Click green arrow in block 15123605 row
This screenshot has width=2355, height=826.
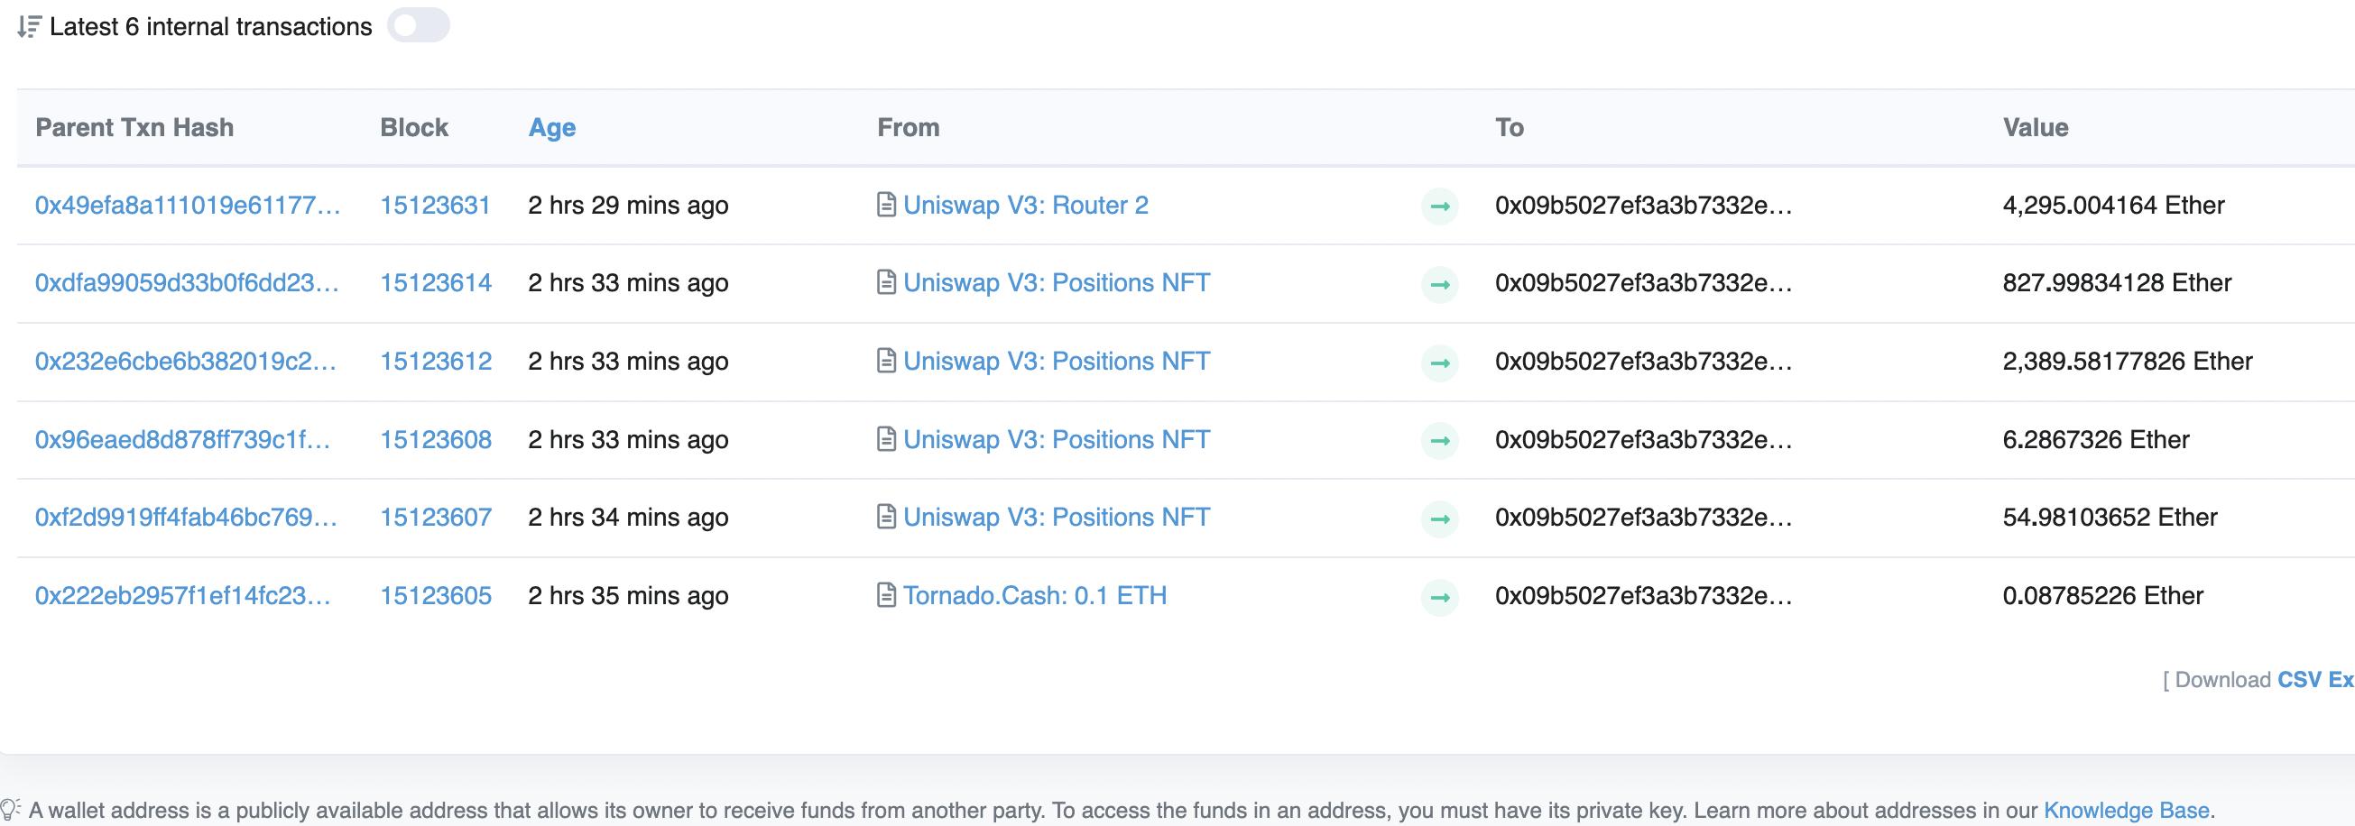(1439, 597)
